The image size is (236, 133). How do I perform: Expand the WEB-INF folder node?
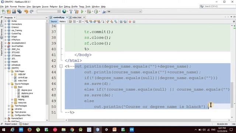[x=12, y=74]
